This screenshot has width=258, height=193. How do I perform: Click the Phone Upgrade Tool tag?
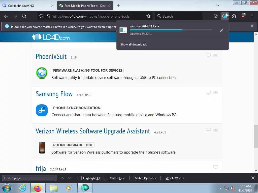[x=73, y=145]
